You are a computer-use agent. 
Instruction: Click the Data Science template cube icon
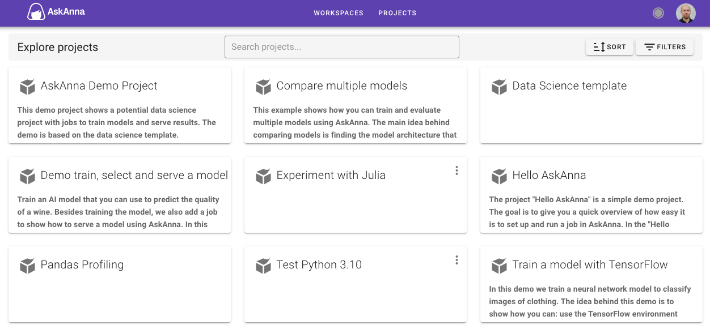coord(498,87)
